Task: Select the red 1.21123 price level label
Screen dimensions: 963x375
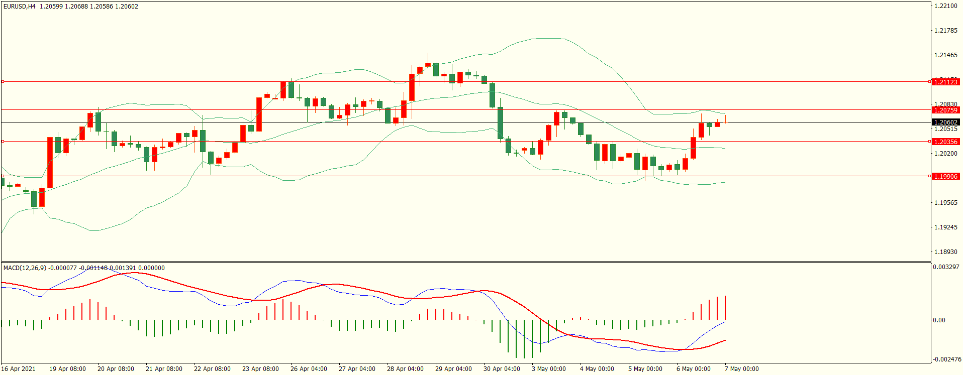Action: pos(945,82)
